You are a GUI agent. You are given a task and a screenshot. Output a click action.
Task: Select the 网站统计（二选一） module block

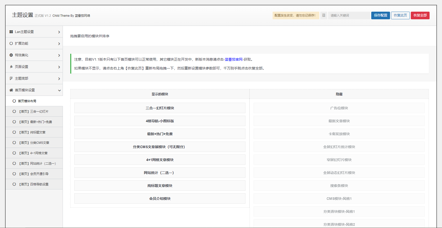point(160,173)
